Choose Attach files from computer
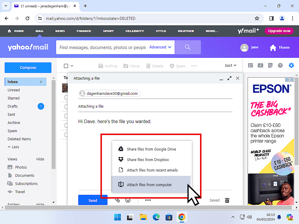This screenshot has width=299, height=224. 149,185
